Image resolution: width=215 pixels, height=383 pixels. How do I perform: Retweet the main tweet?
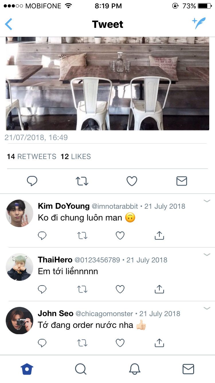click(x=82, y=181)
